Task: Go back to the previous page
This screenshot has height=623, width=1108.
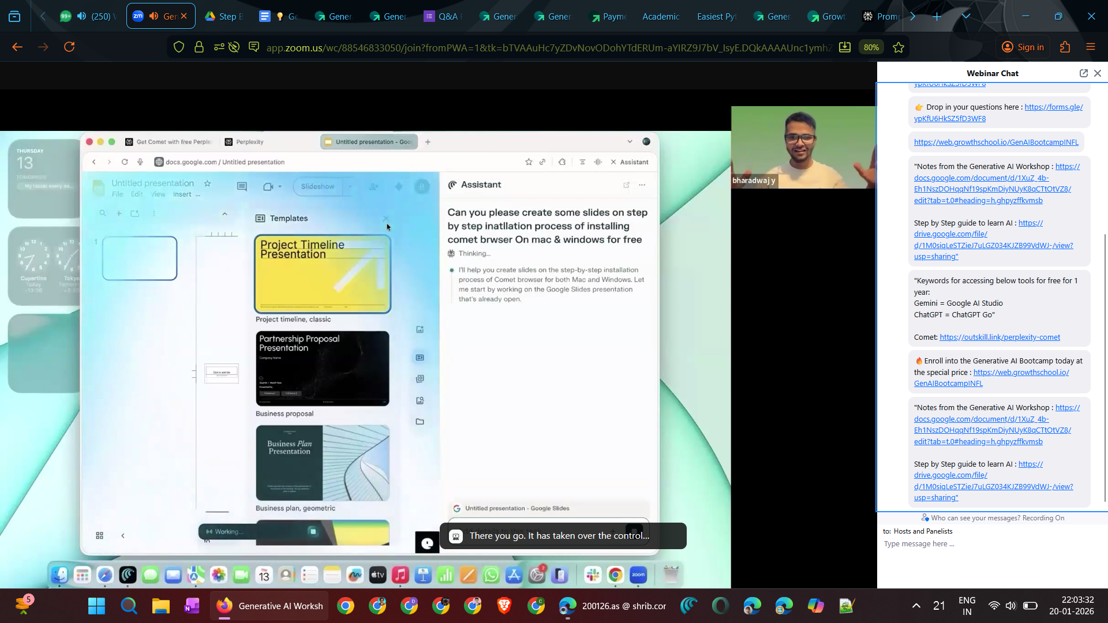Action: (17, 47)
